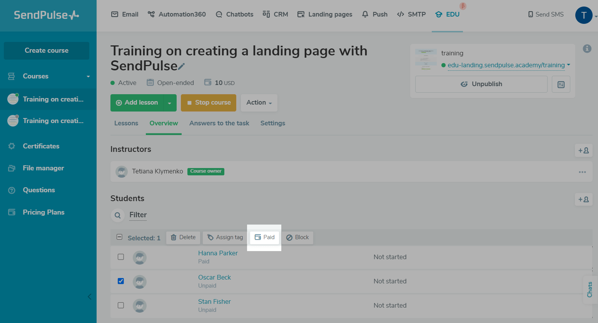Open Pricing Plans in the sidebar
The image size is (598, 323).
click(x=43, y=212)
